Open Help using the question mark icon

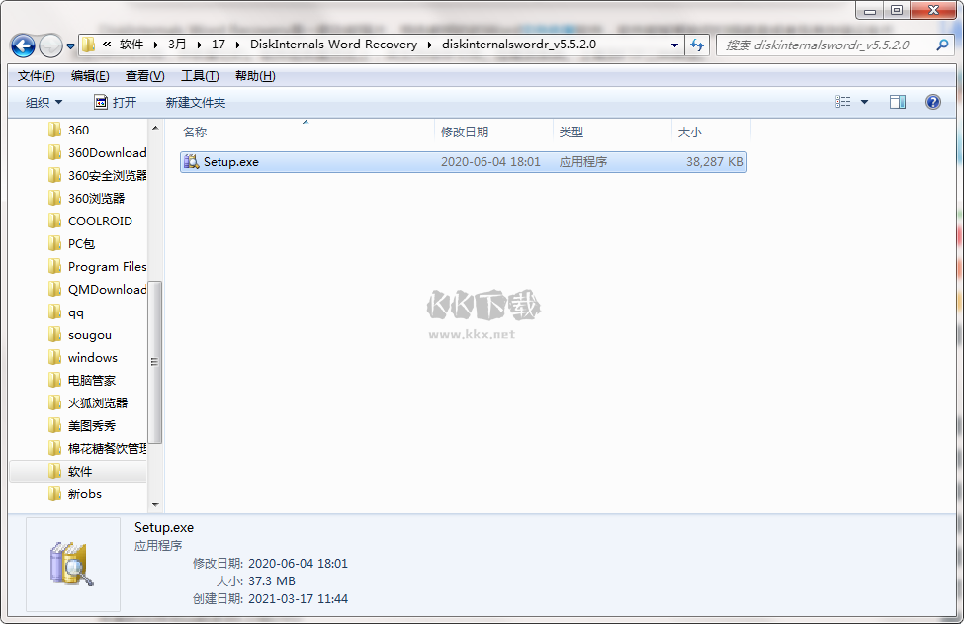tap(930, 101)
